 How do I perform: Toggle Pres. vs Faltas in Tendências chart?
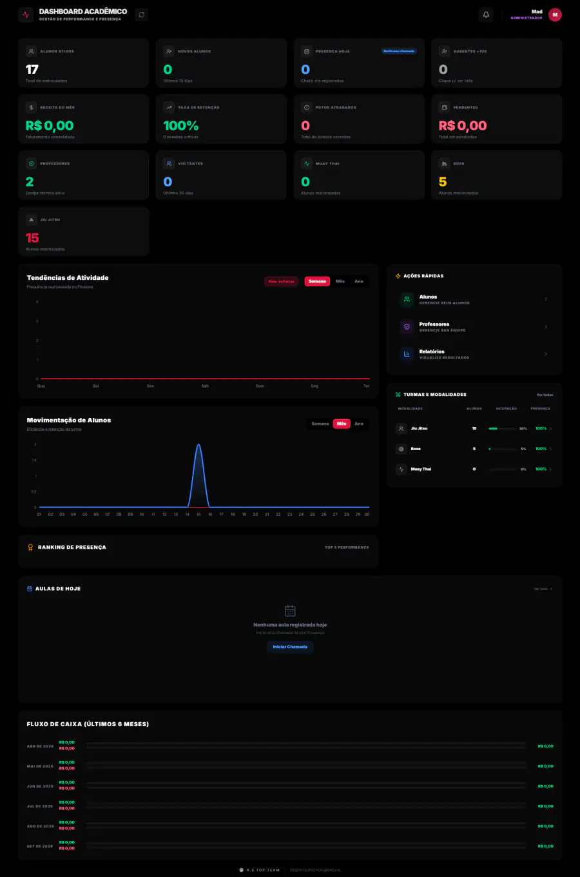click(282, 281)
